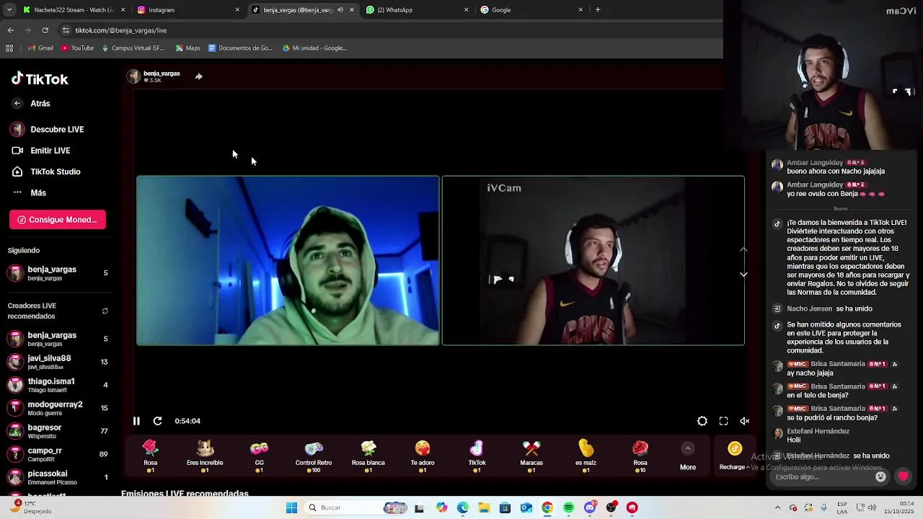
Task: Open the player settings icon
Action: [x=702, y=421]
